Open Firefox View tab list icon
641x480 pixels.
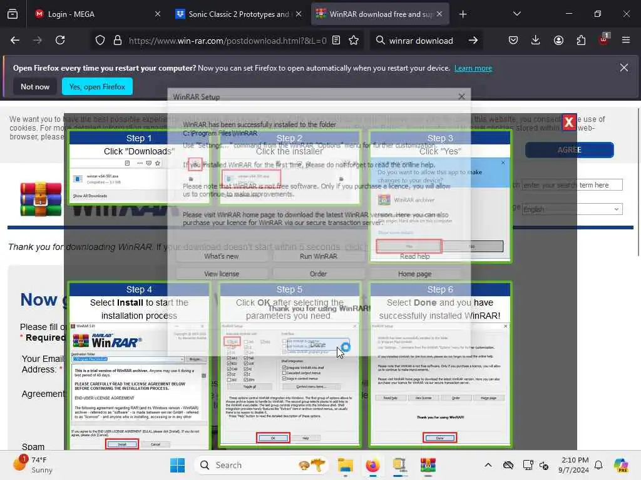tap(13, 14)
